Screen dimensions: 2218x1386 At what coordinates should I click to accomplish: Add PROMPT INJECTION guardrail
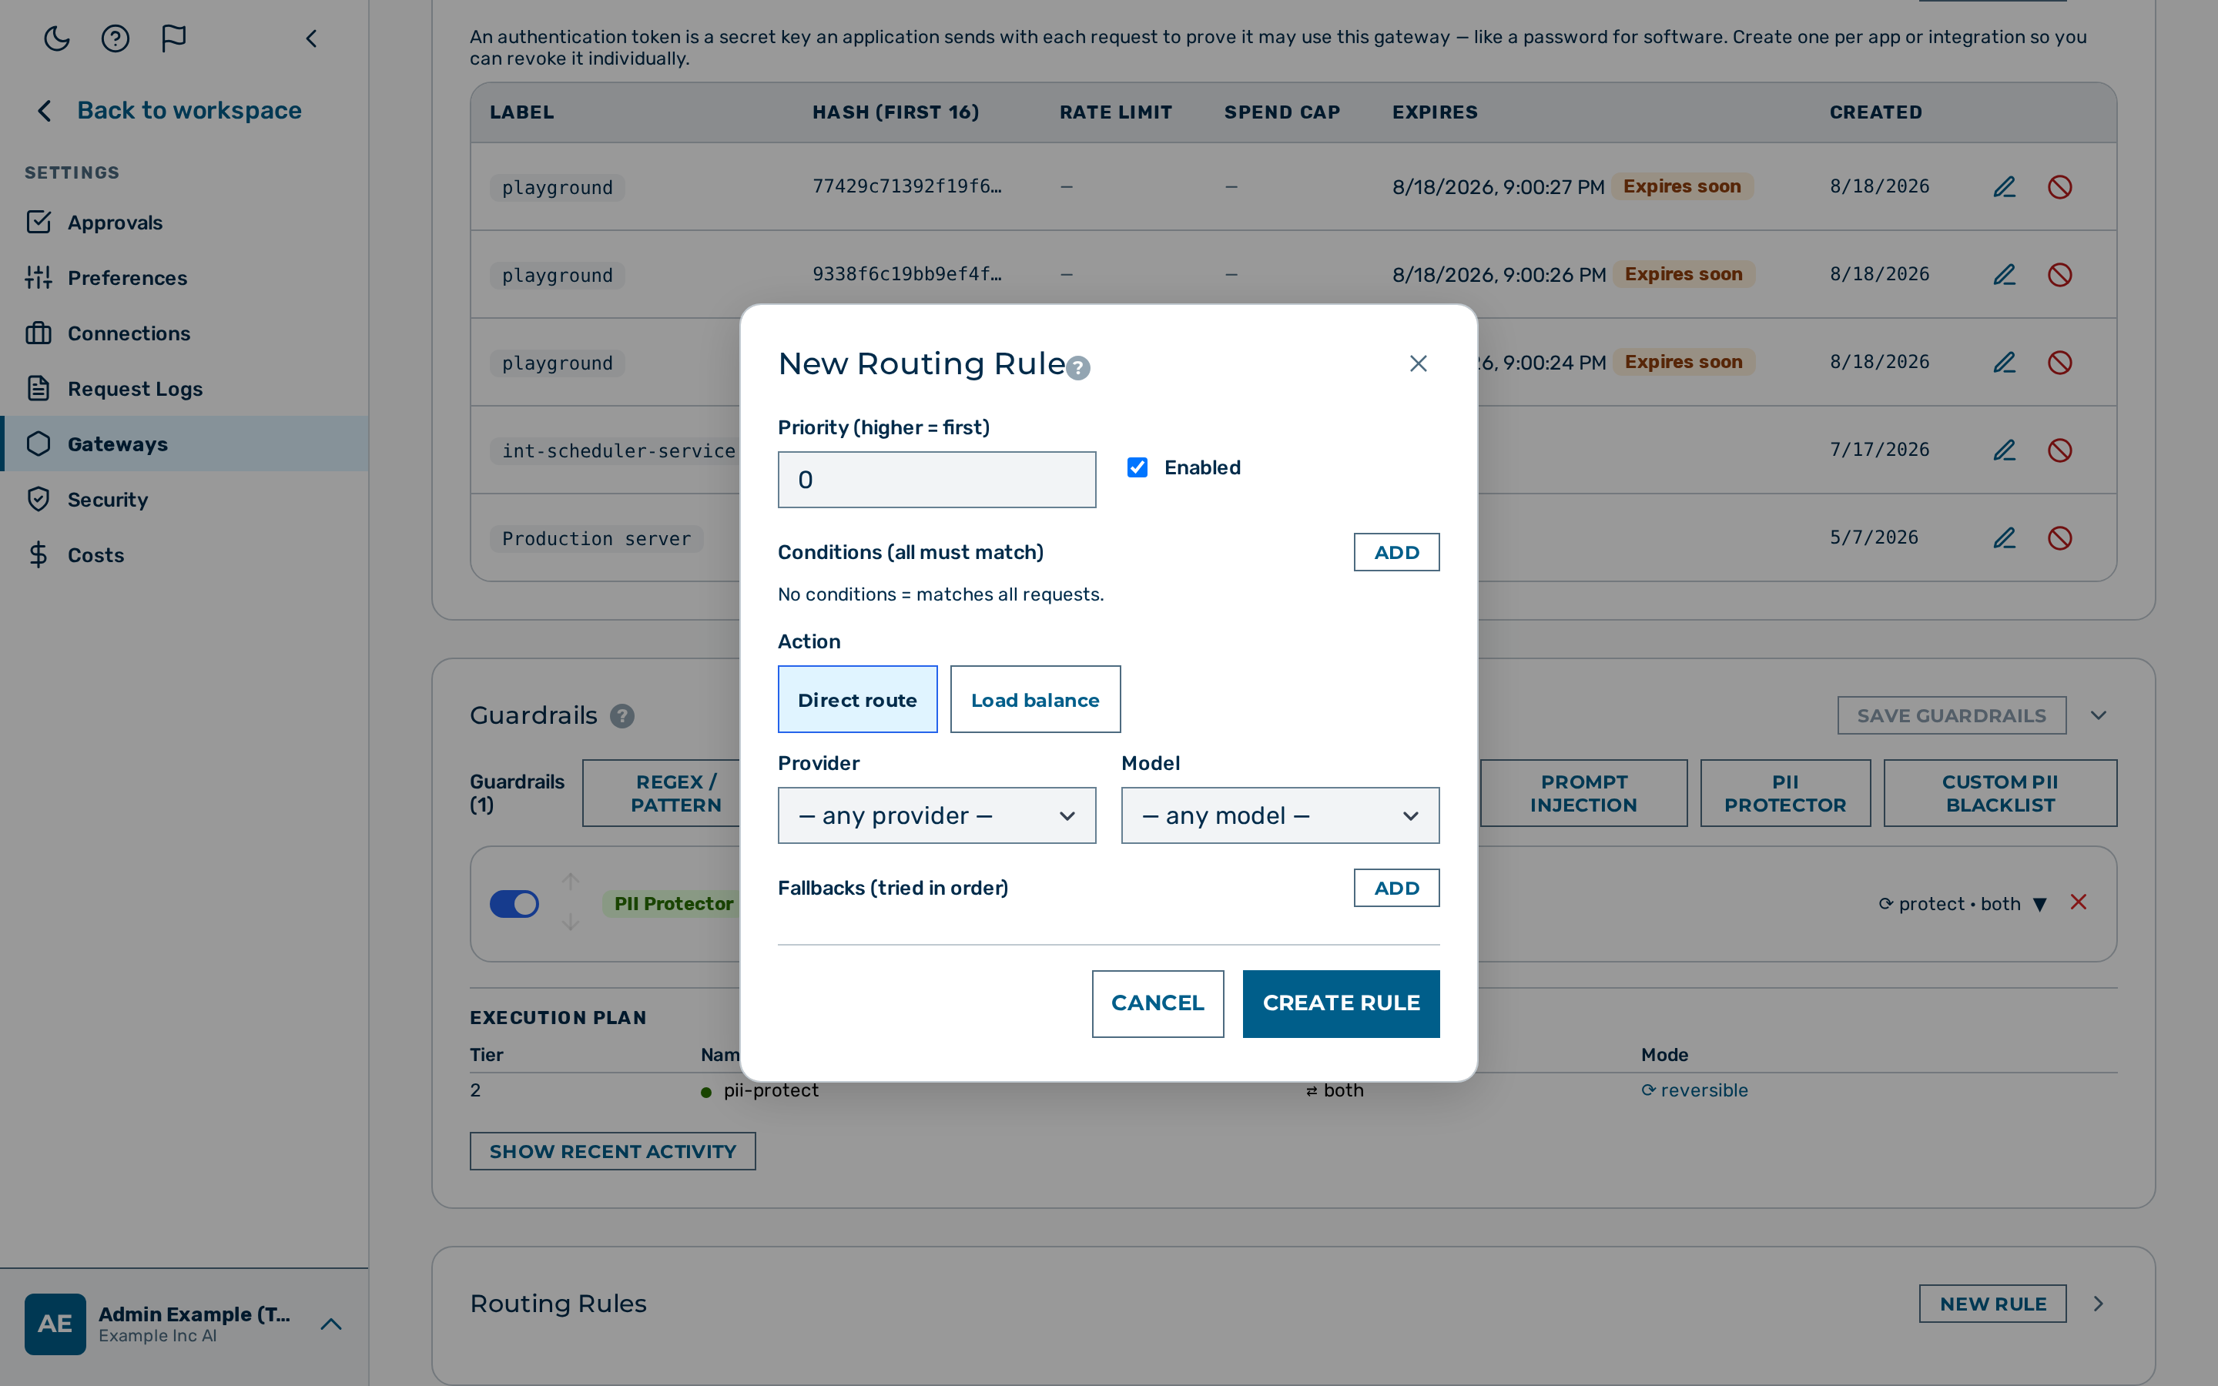click(x=1583, y=793)
